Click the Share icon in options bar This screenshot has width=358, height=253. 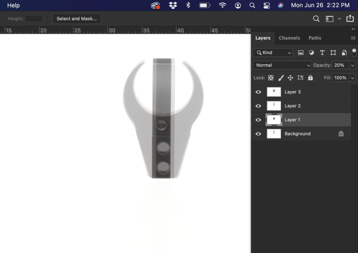point(350,19)
